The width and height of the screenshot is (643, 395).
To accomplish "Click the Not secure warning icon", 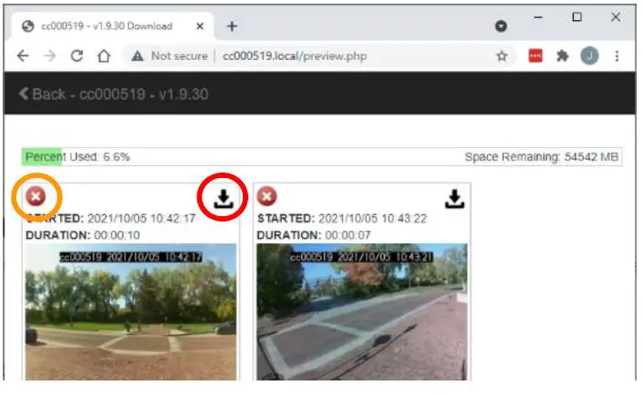I will pos(137,55).
